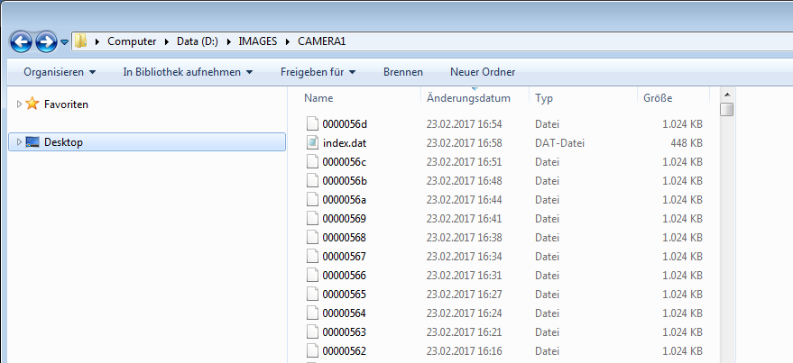Click the file icon of 0000056d
This screenshot has height=363, width=793.
313,124
